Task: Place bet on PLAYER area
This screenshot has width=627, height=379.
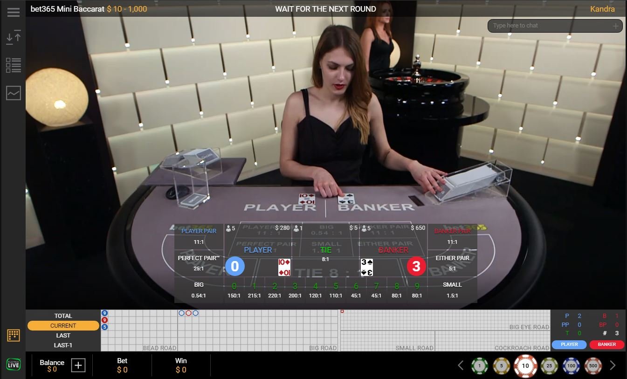Action: click(258, 250)
